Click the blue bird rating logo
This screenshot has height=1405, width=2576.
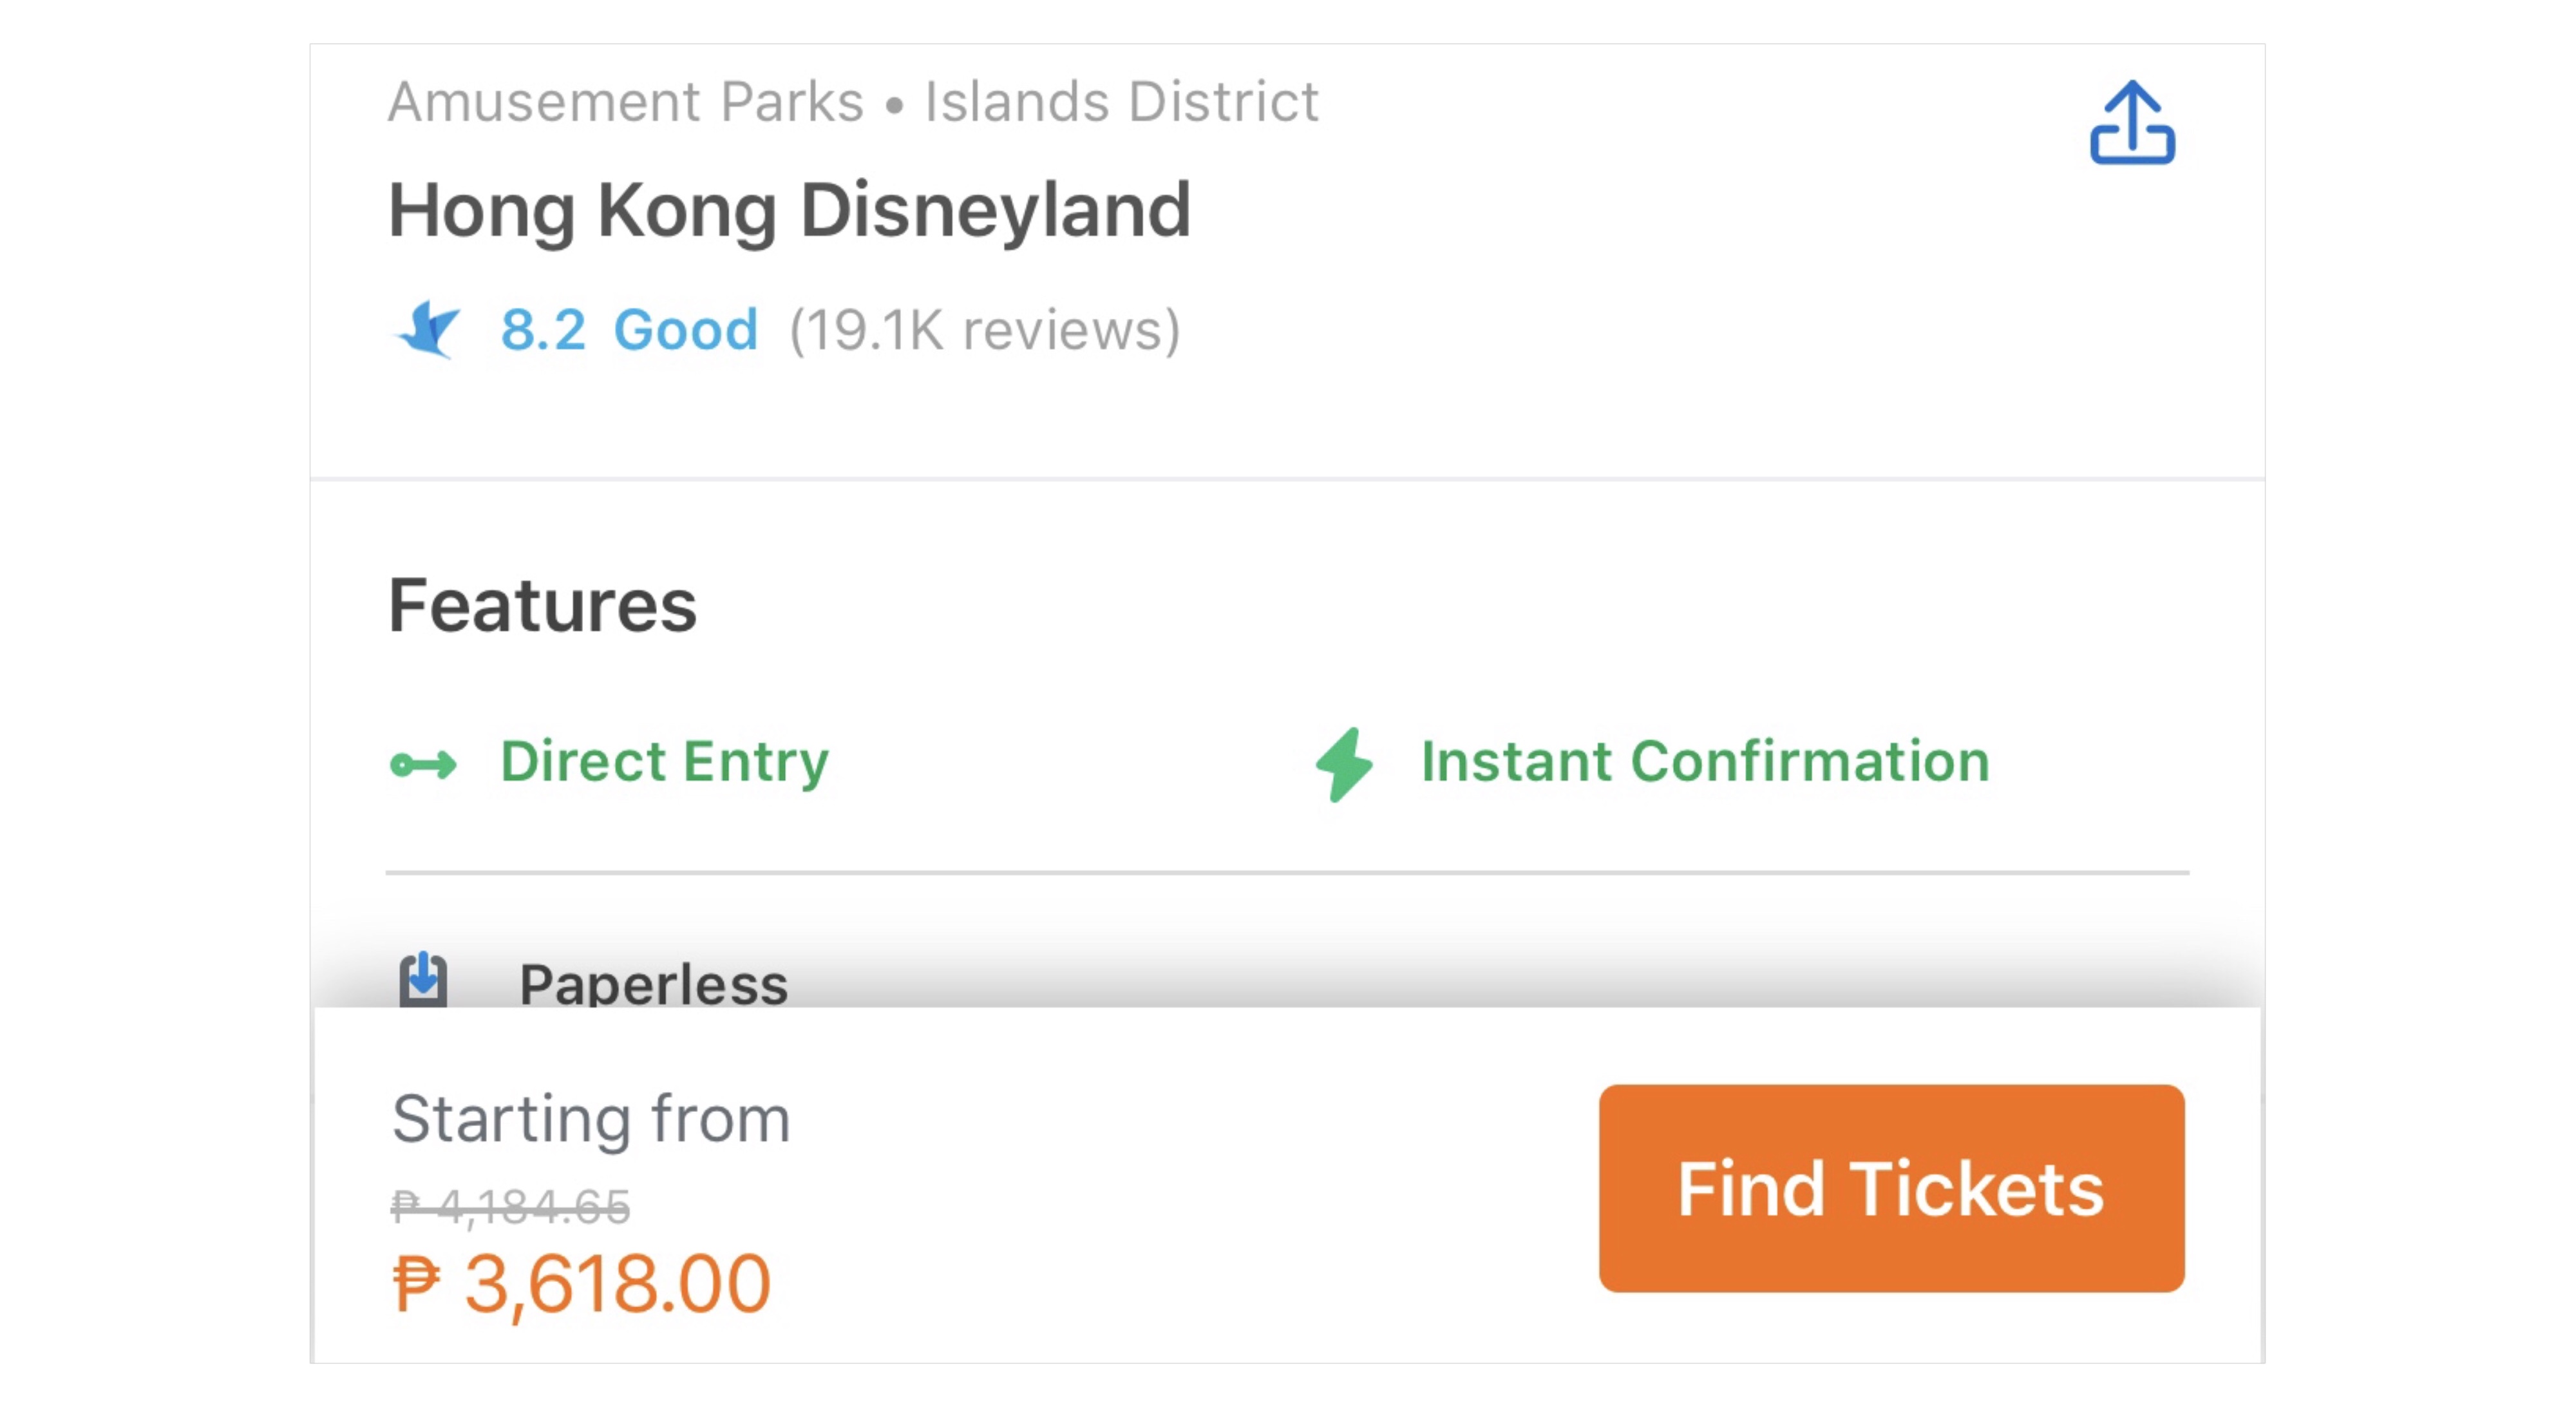[428, 329]
